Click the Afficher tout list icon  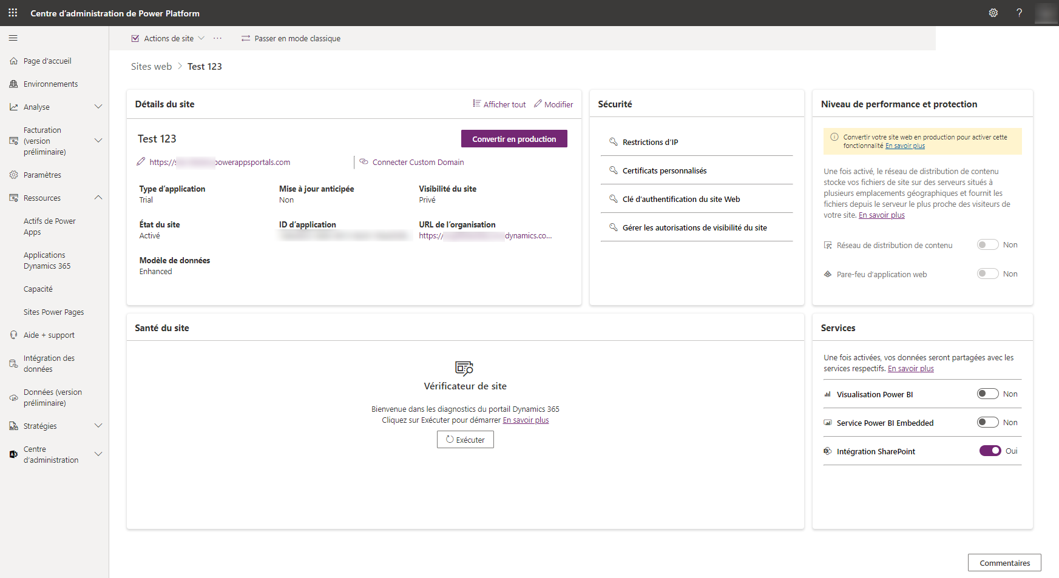tap(476, 104)
